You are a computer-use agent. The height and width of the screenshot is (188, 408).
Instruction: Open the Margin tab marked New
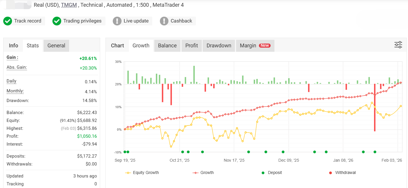point(255,46)
